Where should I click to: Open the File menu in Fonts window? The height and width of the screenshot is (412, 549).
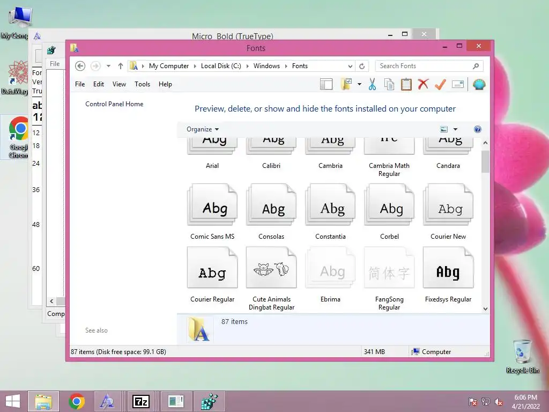click(80, 84)
